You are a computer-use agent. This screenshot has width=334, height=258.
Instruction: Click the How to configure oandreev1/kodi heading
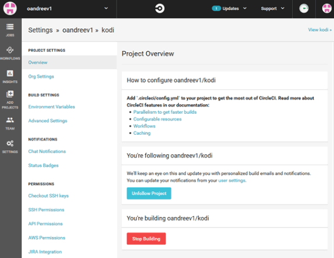(171, 80)
